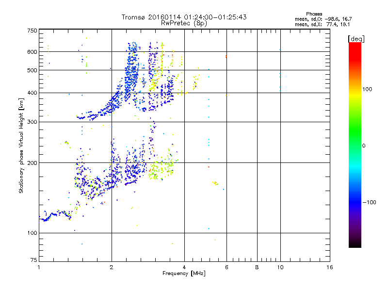Select the 'RwPretec (8p)' subtitle text

[184, 23]
